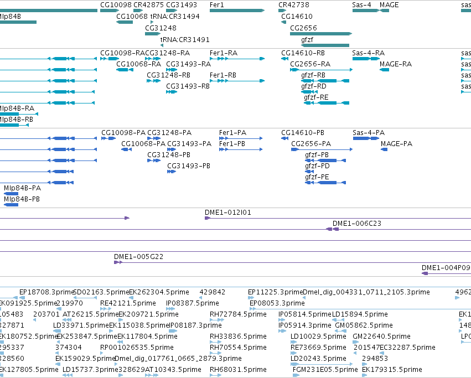The height and width of the screenshot is (378, 471).
Task: Select the gfzf-RD transcript
Action: pos(309,92)
